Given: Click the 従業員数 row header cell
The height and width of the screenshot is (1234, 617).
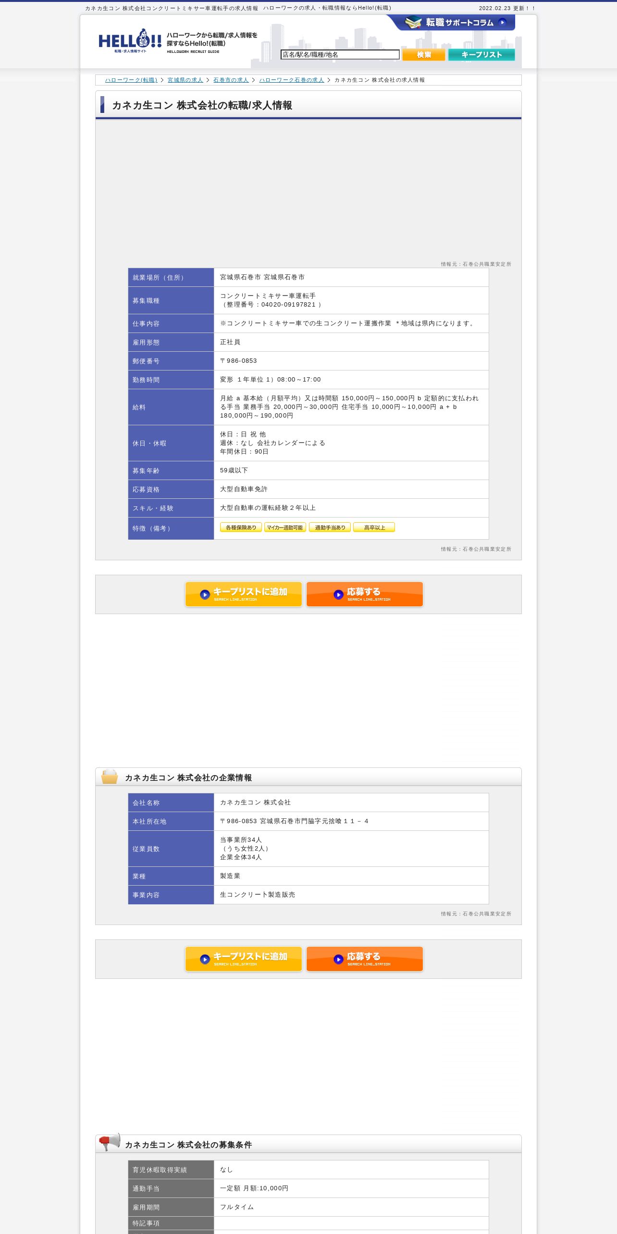Looking at the screenshot, I should tap(171, 849).
